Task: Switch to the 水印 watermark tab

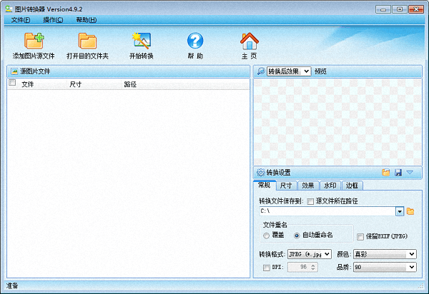Action: click(x=330, y=186)
